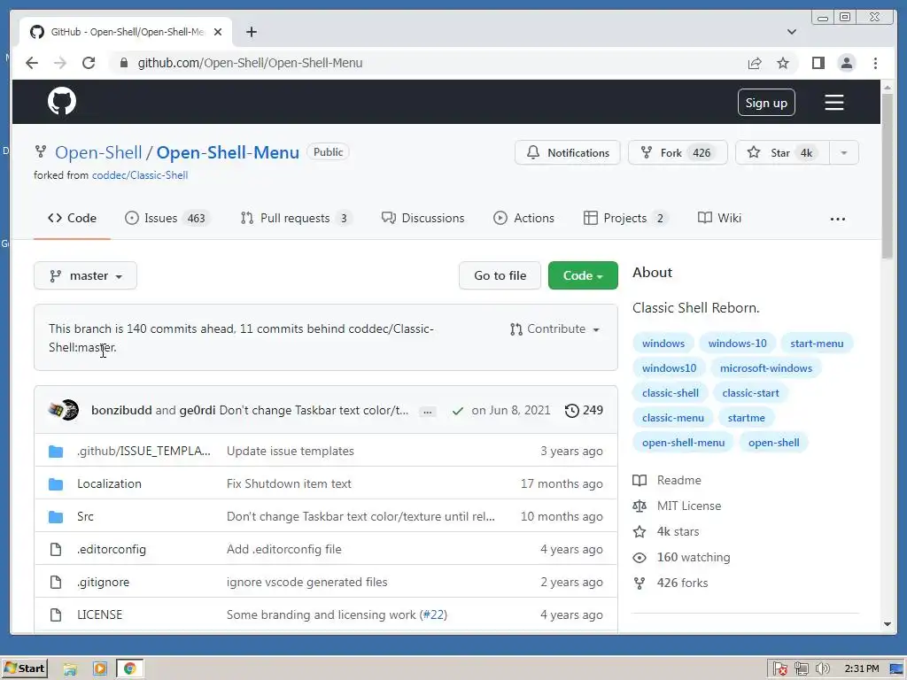
Task: View commit status check mark
Action: point(458,411)
